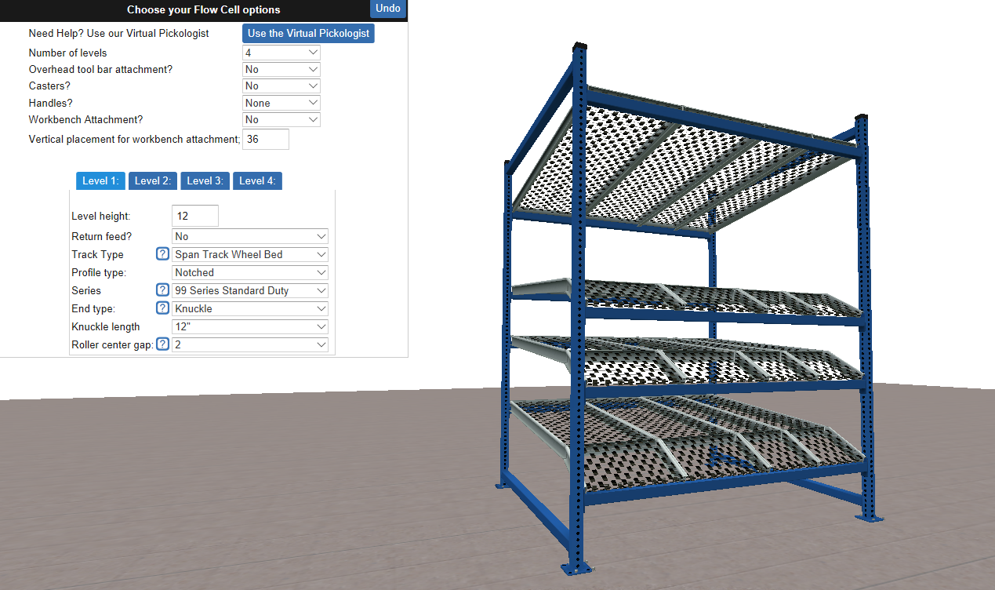Expand the Casters dropdown

(x=281, y=86)
